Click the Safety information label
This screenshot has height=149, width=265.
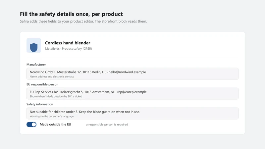click(x=40, y=104)
